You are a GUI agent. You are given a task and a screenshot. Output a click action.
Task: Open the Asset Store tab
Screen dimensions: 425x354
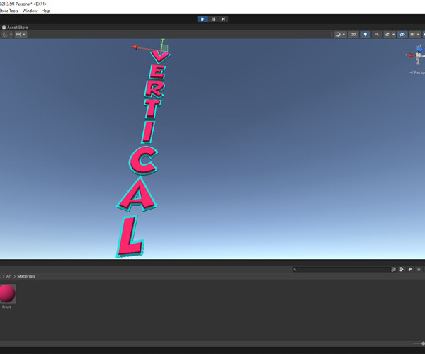pos(15,28)
